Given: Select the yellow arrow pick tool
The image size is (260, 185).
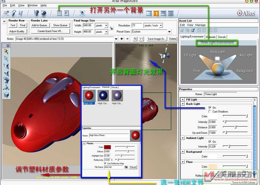Looking at the screenshot, I should [6, 52].
